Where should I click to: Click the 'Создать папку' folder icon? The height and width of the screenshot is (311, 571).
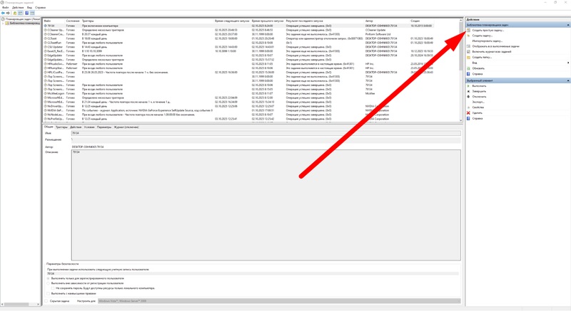click(x=468, y=57)
